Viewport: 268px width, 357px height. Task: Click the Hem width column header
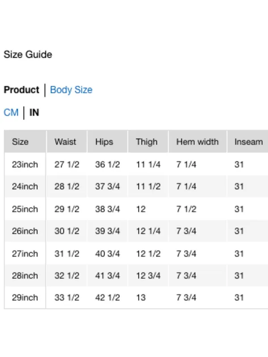(197, 142)
